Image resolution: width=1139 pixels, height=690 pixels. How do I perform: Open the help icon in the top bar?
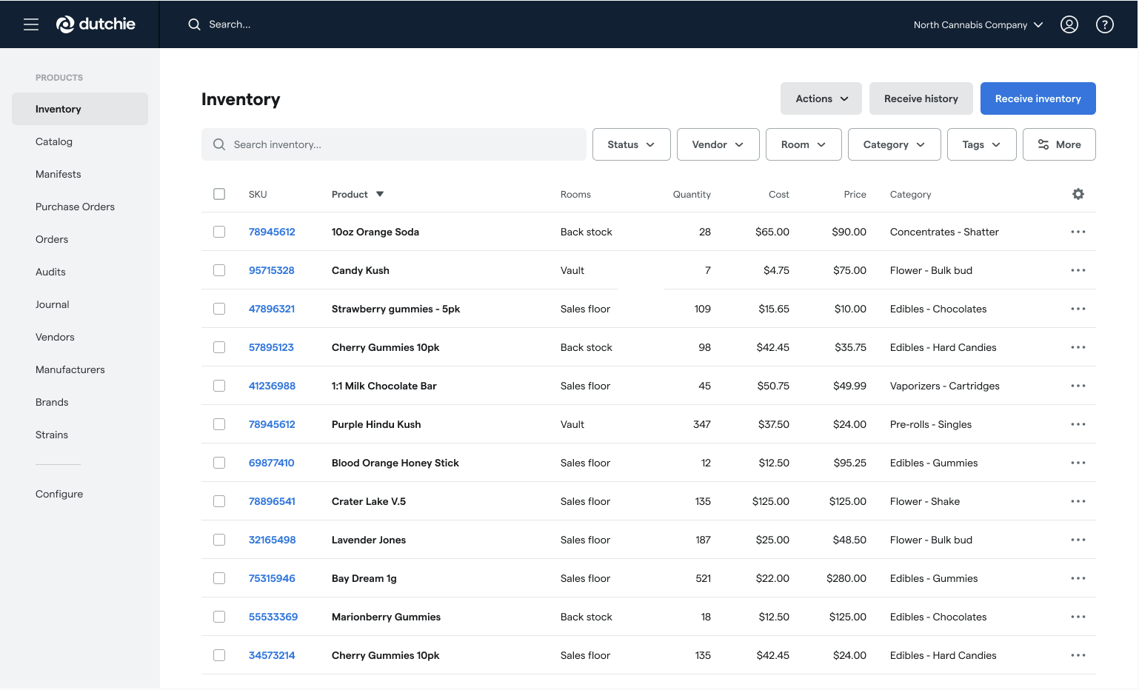(1105, 24)
